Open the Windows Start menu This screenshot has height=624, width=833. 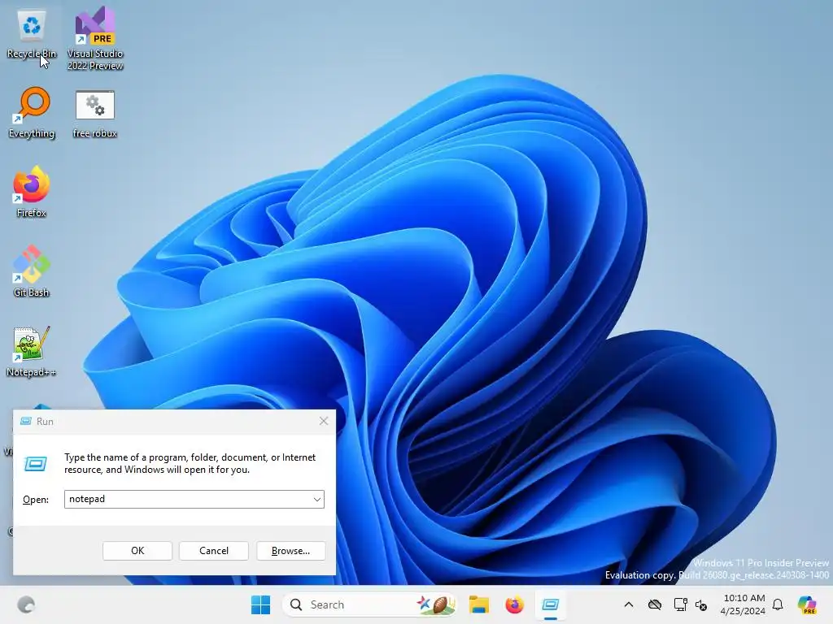coord(260,604)
